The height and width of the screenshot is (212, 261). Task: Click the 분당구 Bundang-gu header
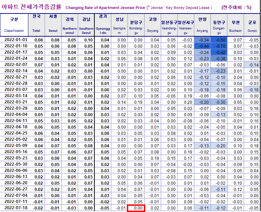[136, 25]
